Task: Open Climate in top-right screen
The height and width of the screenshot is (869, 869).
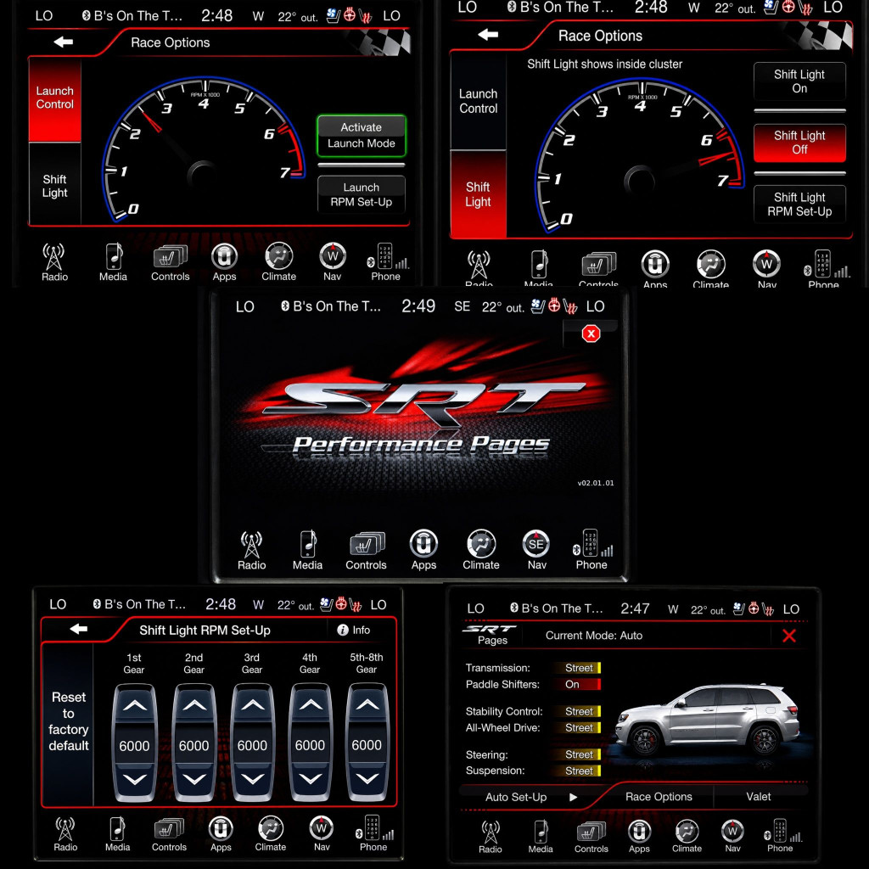Action: 710,269
